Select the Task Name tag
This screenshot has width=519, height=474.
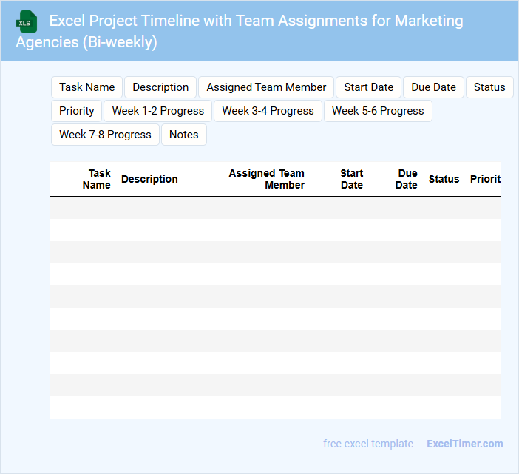pos(87,87)
